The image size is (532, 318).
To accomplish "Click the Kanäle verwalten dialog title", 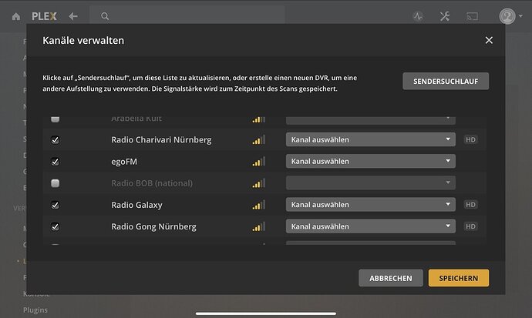I will point(83,40).
